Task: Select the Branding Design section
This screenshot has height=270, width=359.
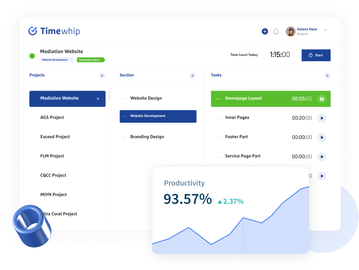Action: [147, 137]
